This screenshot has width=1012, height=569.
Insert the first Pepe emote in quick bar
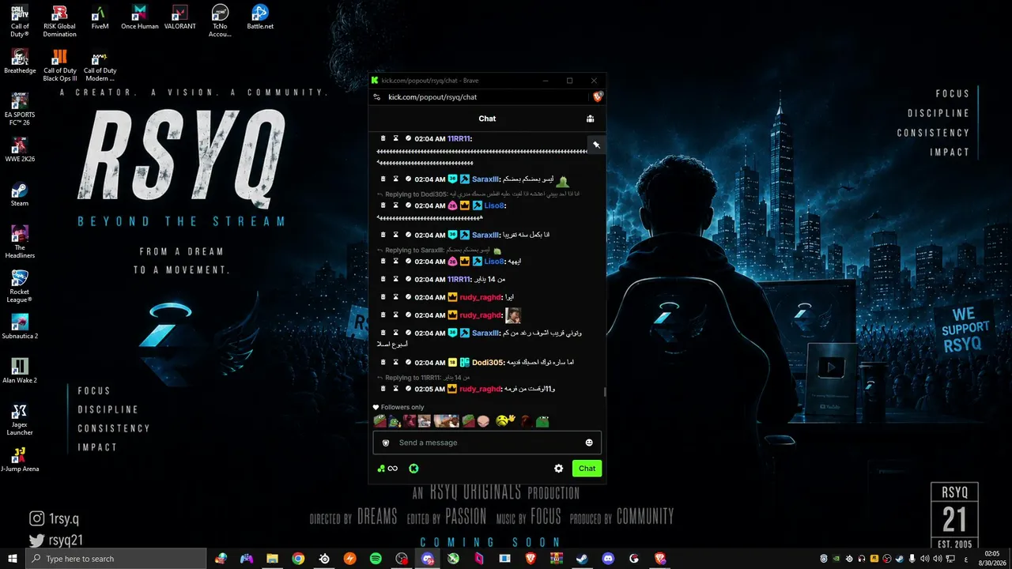click(380, 421)
